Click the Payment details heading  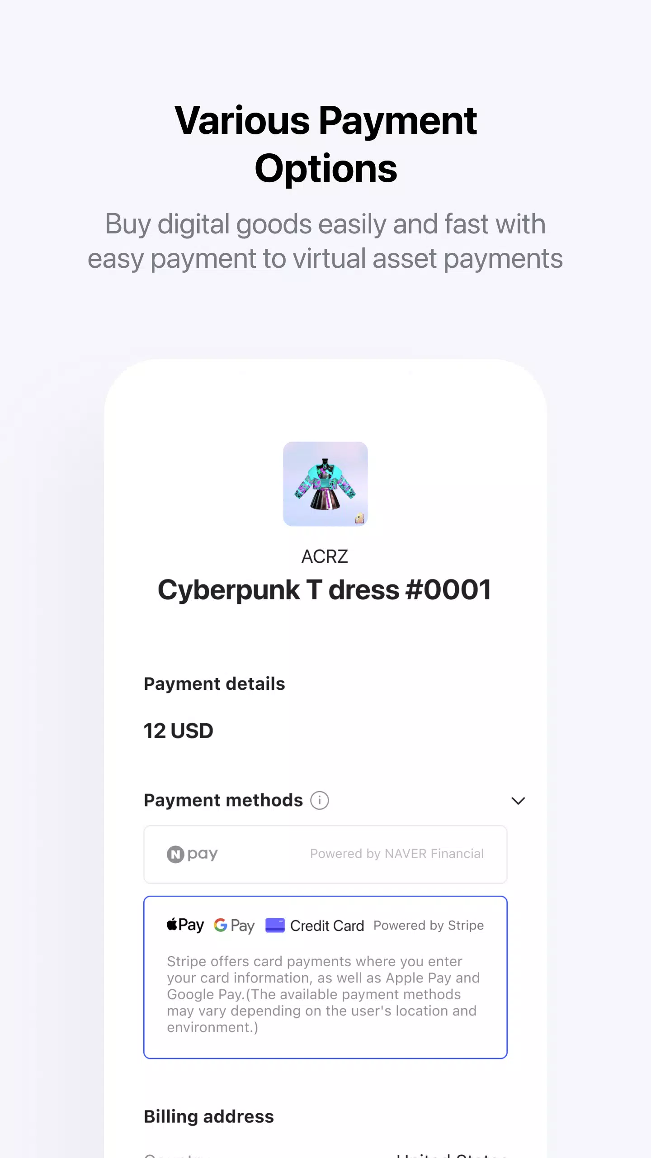click(214, 684)
